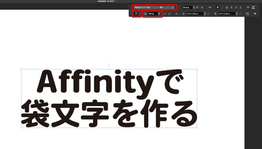Toggle Underline formatting
The width and height of the screenshot is (262, 149).
coord(227,7)
